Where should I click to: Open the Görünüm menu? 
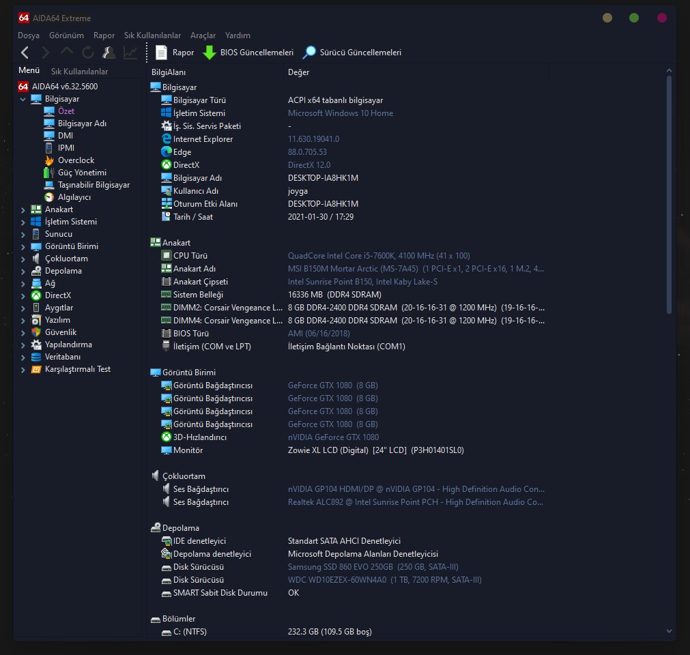(x=66, y=35)
